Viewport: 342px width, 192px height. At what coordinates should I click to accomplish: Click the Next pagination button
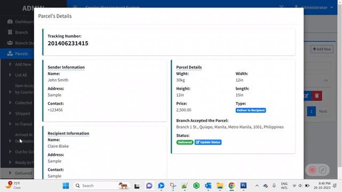pos(323,111)
